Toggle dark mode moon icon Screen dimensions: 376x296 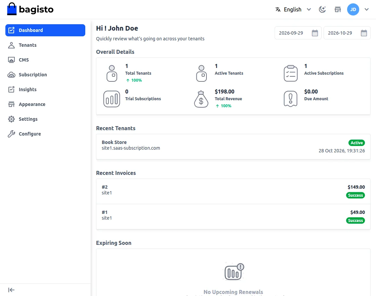click(x=322, y=9)
